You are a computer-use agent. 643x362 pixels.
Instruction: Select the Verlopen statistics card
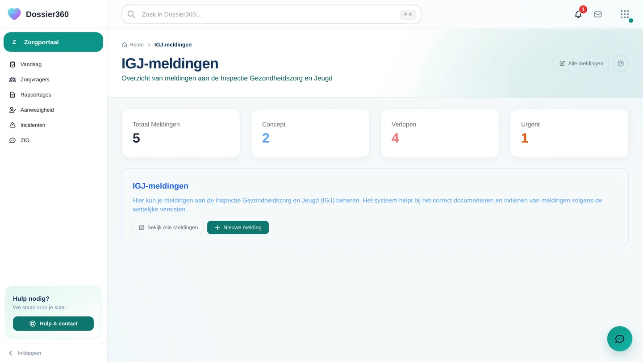440,133
